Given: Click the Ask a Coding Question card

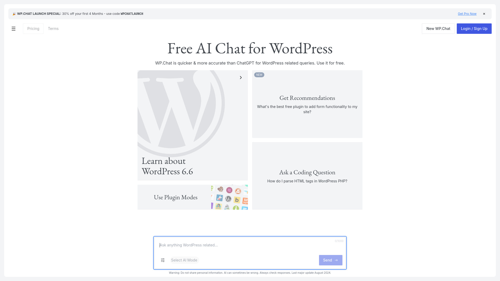Looking at the screenshot, I should coord(307,176).
